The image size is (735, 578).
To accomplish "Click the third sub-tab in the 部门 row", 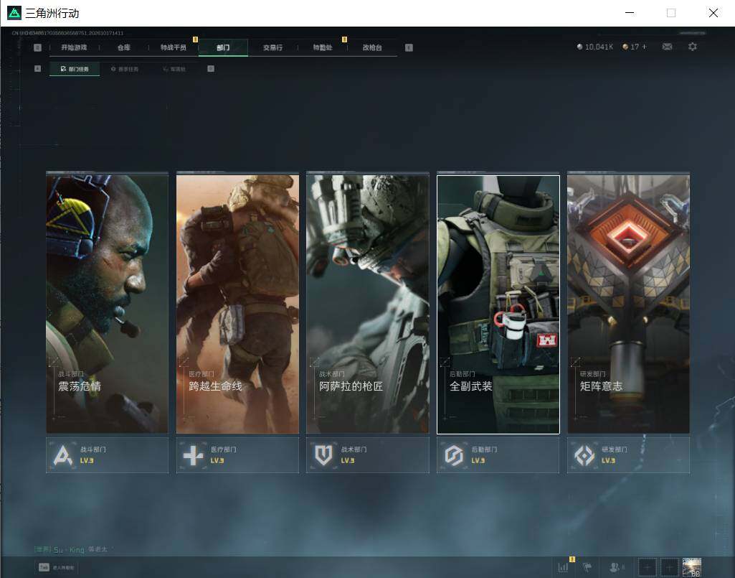I will [174, 69].
